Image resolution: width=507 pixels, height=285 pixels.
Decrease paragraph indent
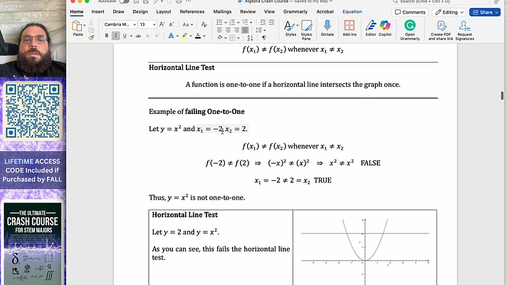pyautogui.click(x=263, y=22)
